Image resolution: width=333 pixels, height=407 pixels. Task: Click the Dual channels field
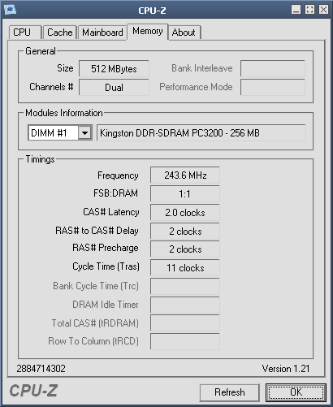[x=114, y=87]
